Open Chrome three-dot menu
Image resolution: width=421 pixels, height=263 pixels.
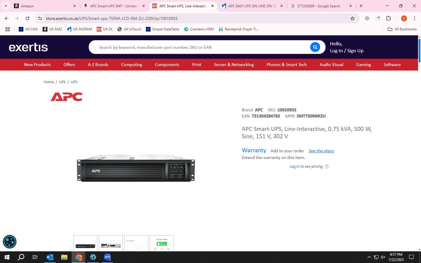click(x=415, y=18)
